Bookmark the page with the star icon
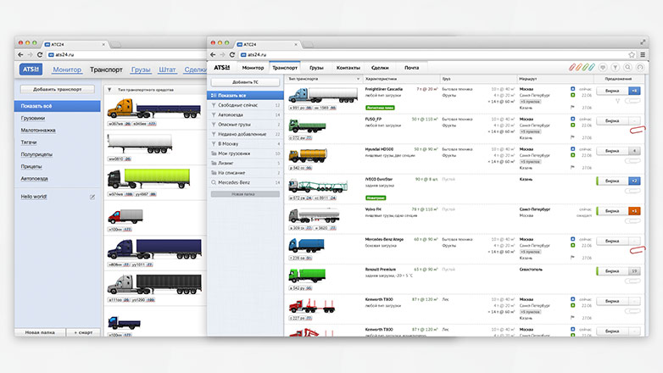The image size is (663, 373). click(x=632, y=54)
